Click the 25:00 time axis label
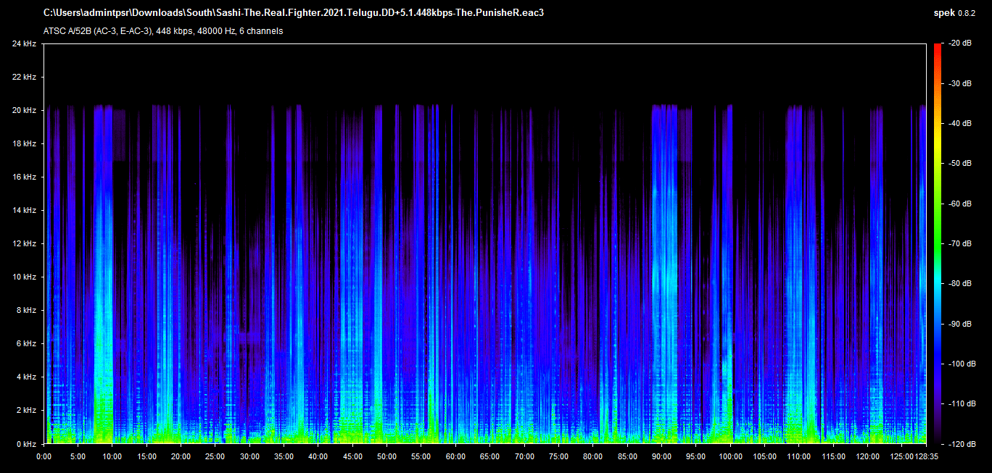This screenshot has height=473, width=992. (x=215, y=456)
